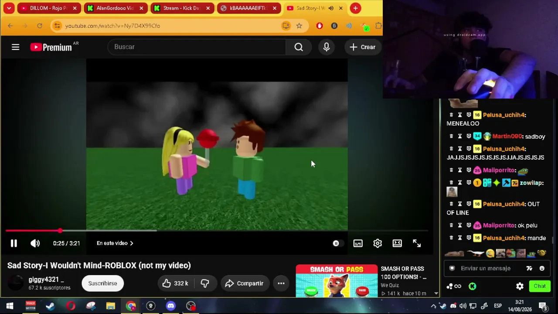Focus the Buscar search field
The image size is (558, 314).
197,47
